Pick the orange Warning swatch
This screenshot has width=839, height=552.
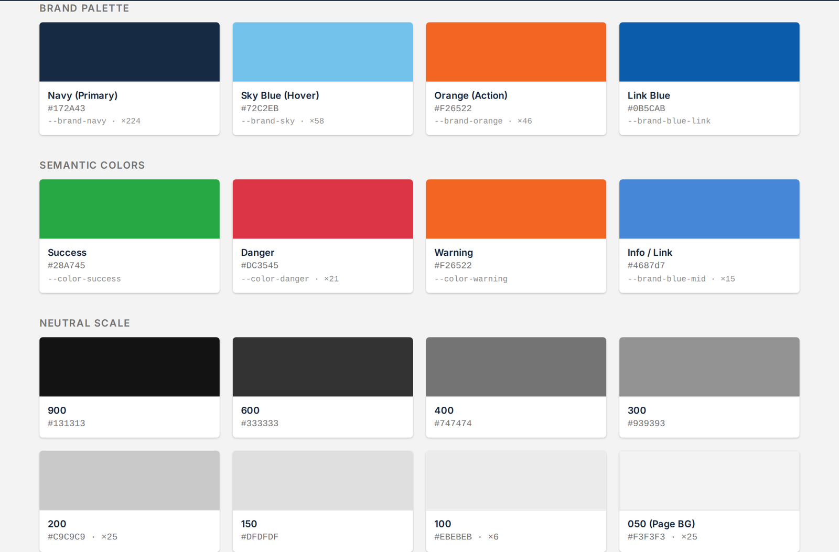(x=516, y=209)
